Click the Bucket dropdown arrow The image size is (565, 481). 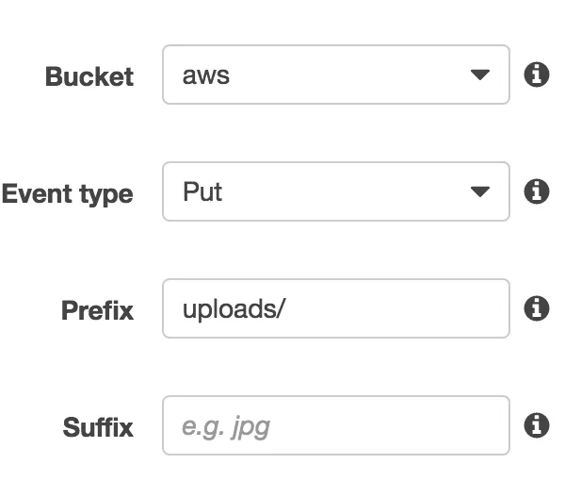(x=480, y=75)
